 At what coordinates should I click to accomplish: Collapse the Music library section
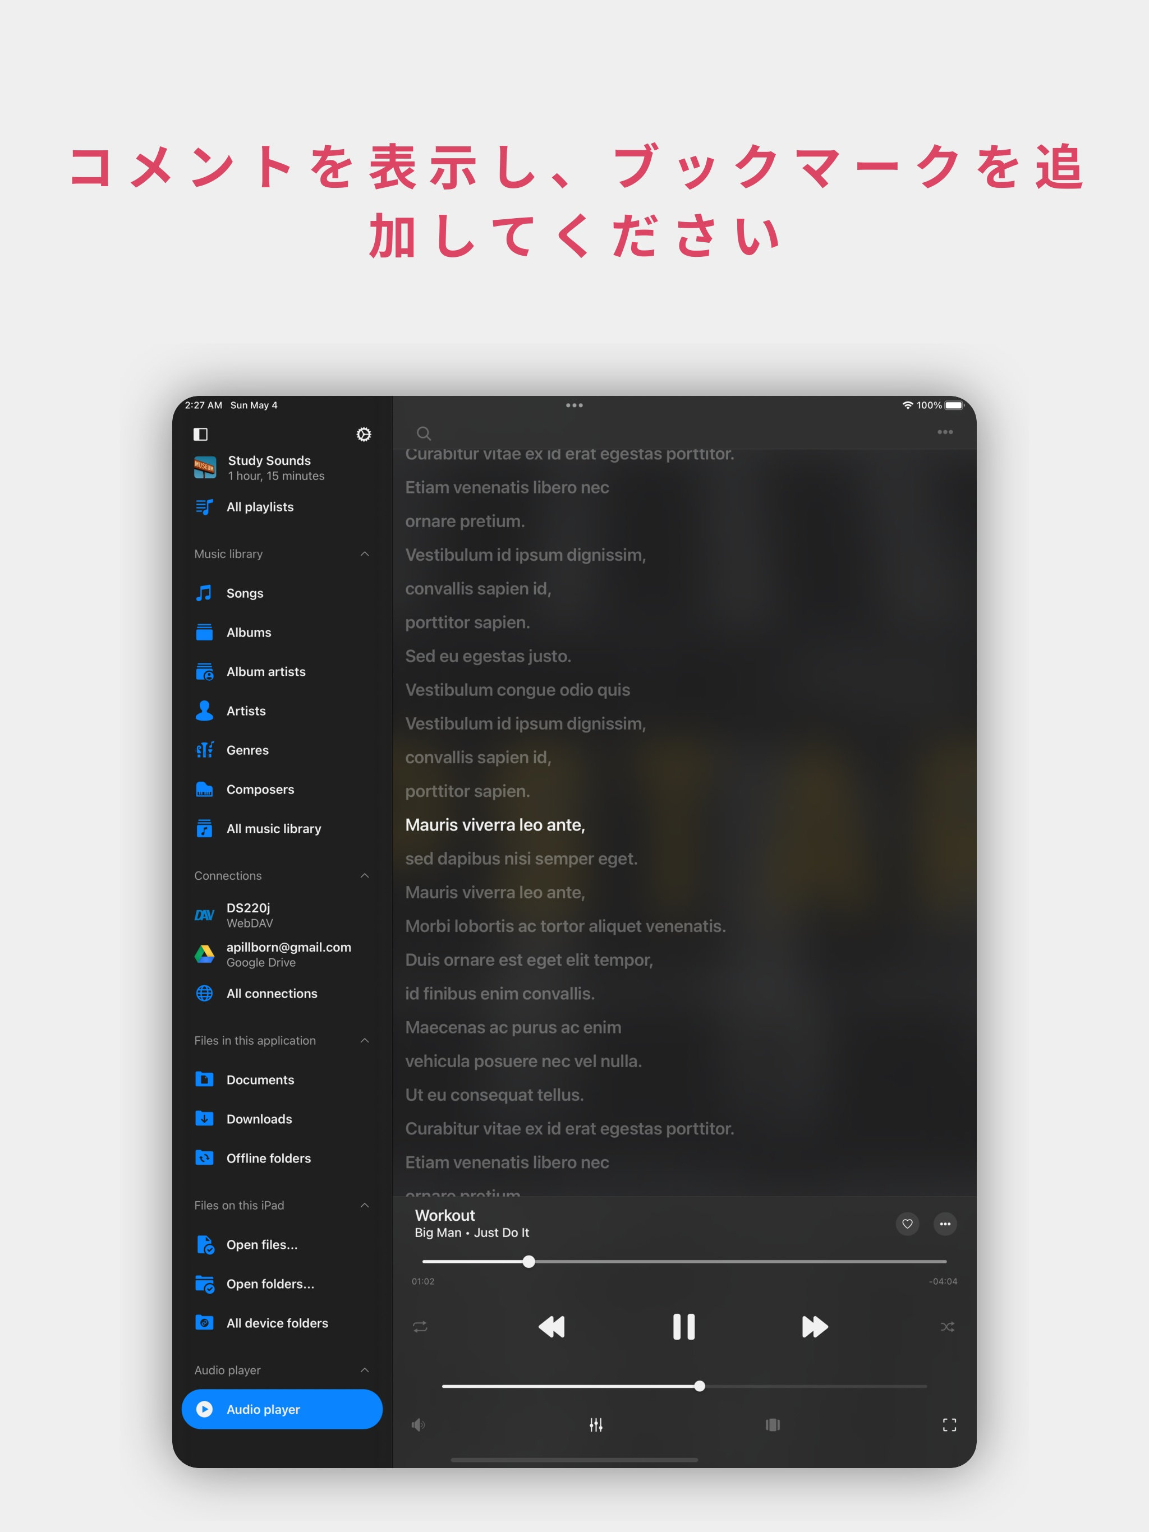(365, 553)
